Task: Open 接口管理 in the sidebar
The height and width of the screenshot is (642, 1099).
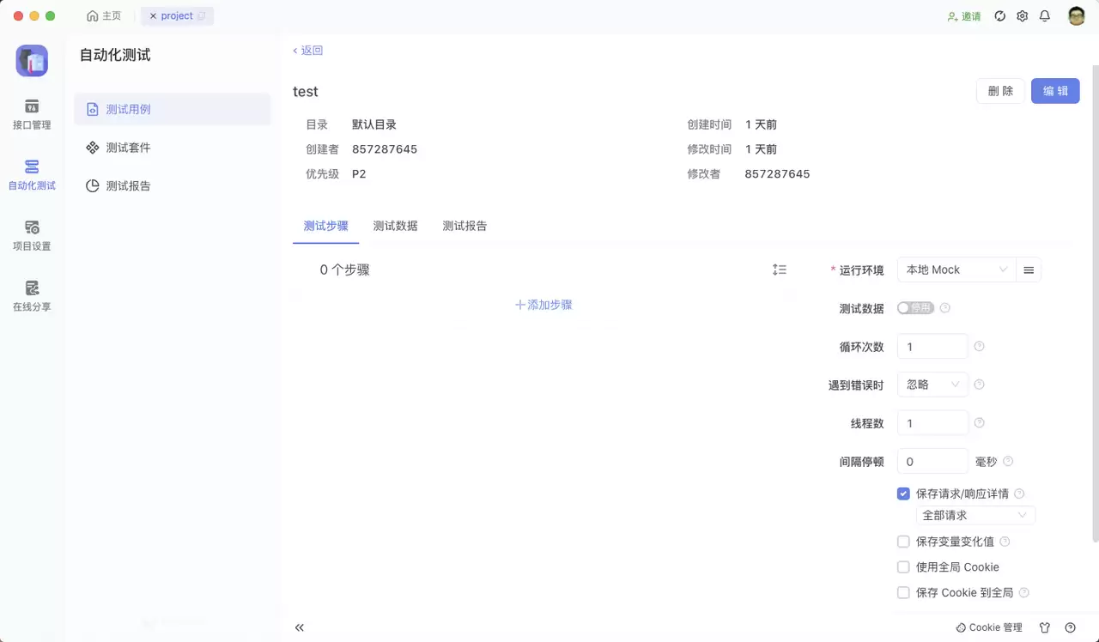Action: tap(32, 114)
